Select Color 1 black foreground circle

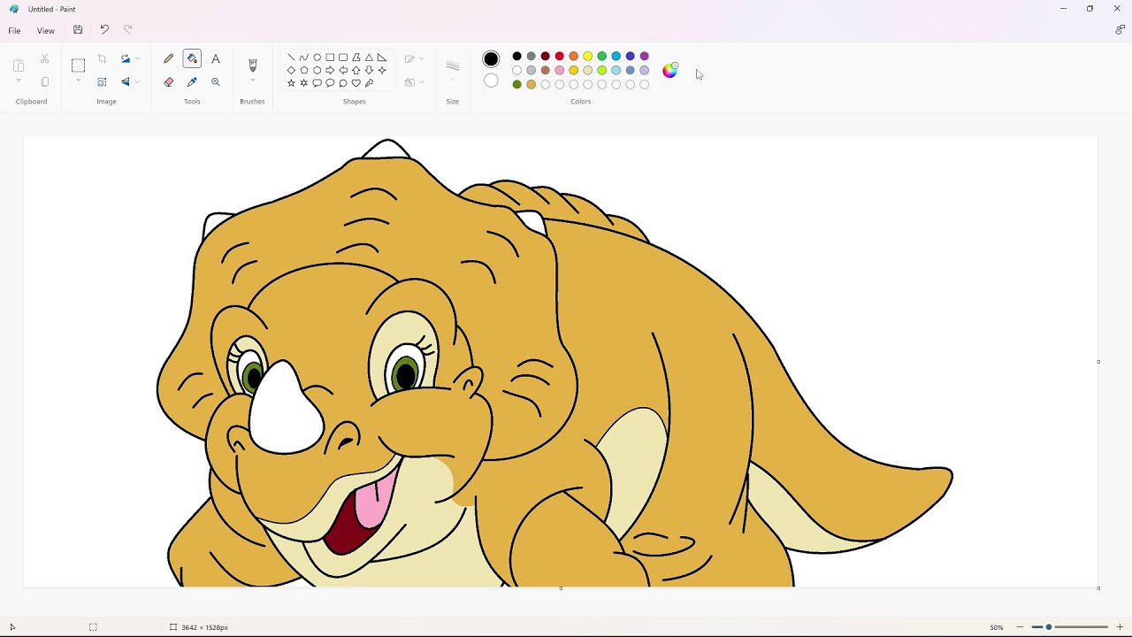[x=491, y=59]
